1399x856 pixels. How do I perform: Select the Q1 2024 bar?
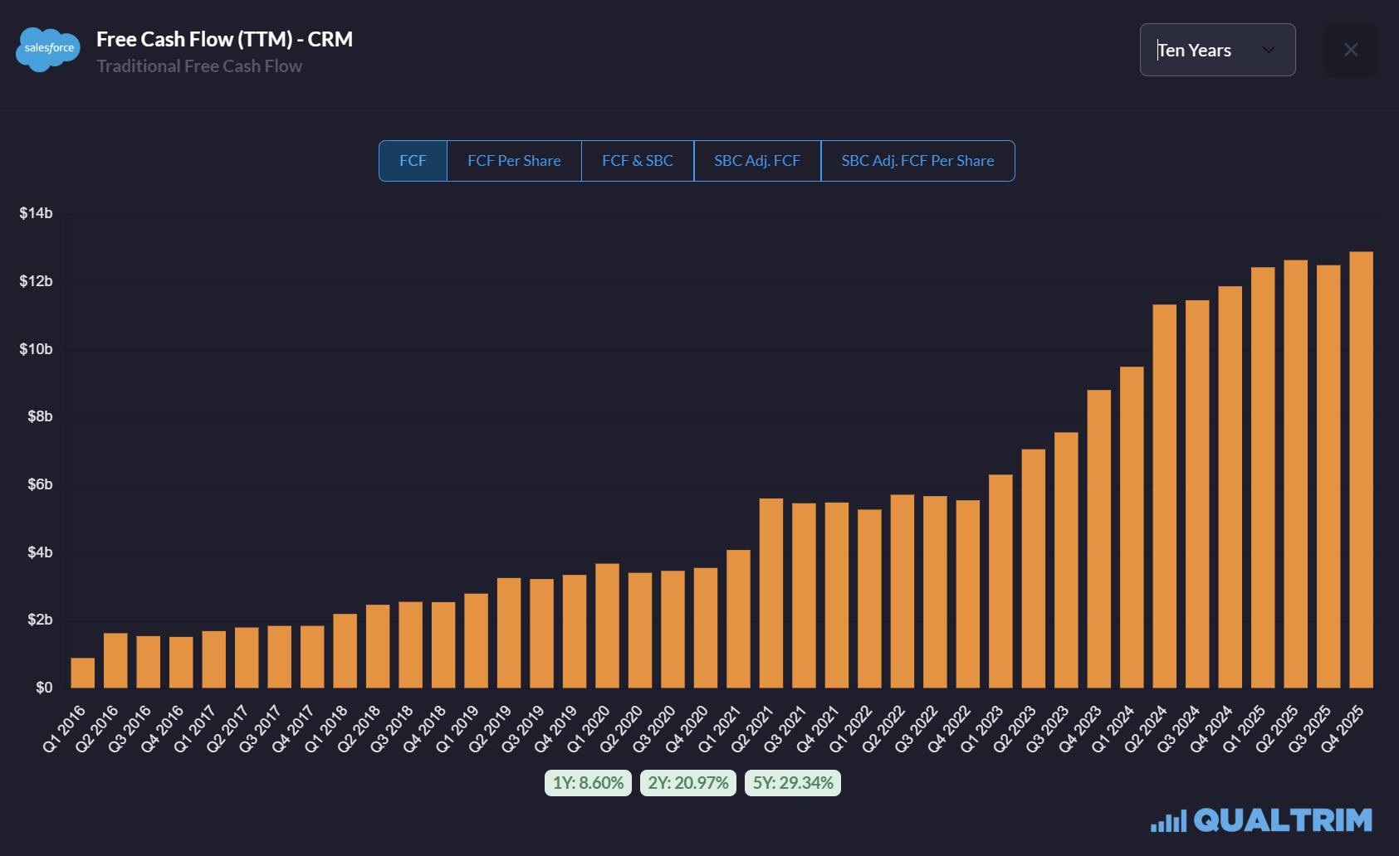click(x=1132, y=528)
